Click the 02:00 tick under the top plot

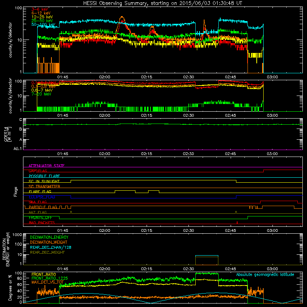pos(104,77)
